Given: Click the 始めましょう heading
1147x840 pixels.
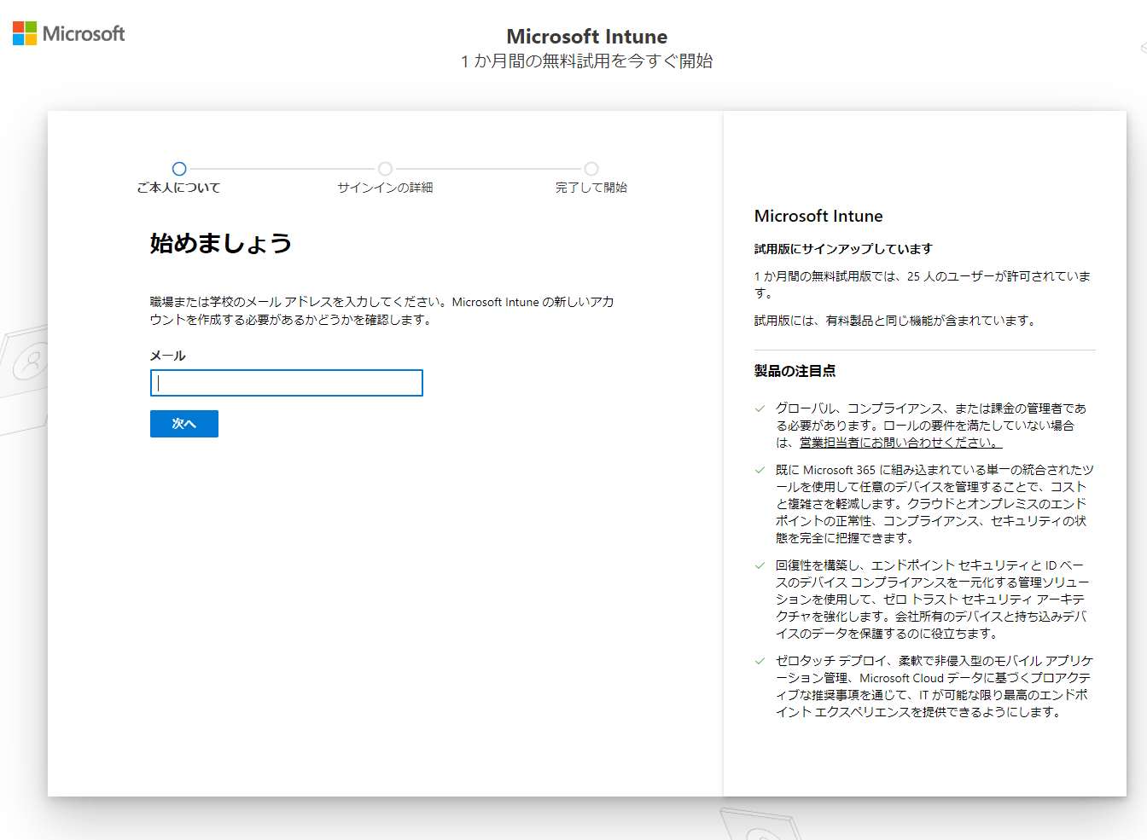Looking at the screenshot, I should click(221, 243).
